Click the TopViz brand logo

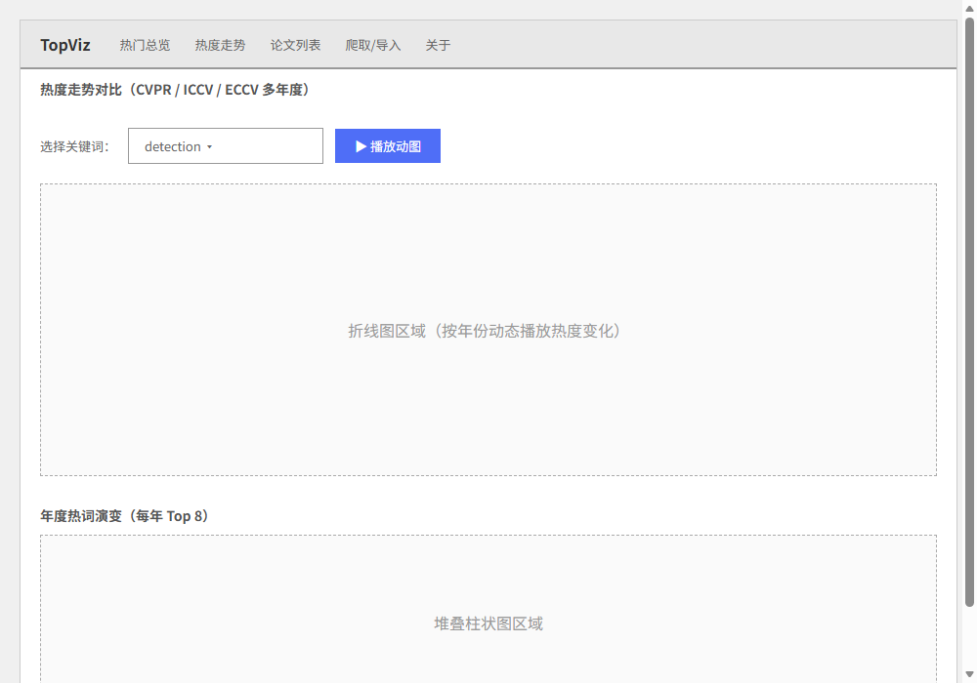(65, 45)
